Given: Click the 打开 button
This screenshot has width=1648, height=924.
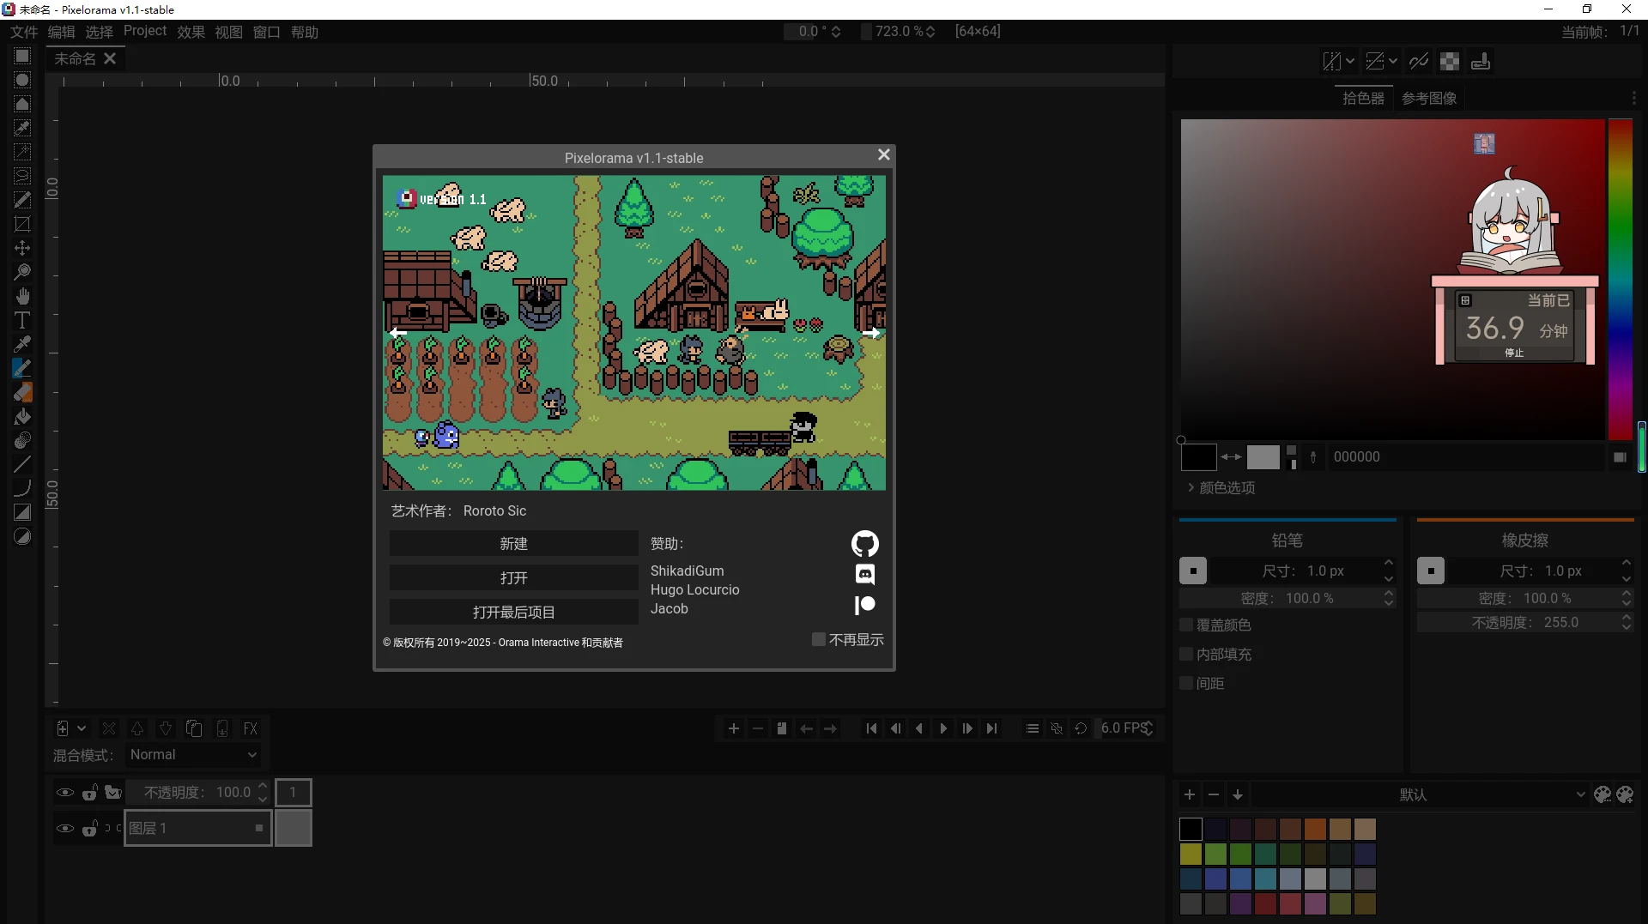Looking at the screenshot, I should pyautogui.click(x=513, y=577).
